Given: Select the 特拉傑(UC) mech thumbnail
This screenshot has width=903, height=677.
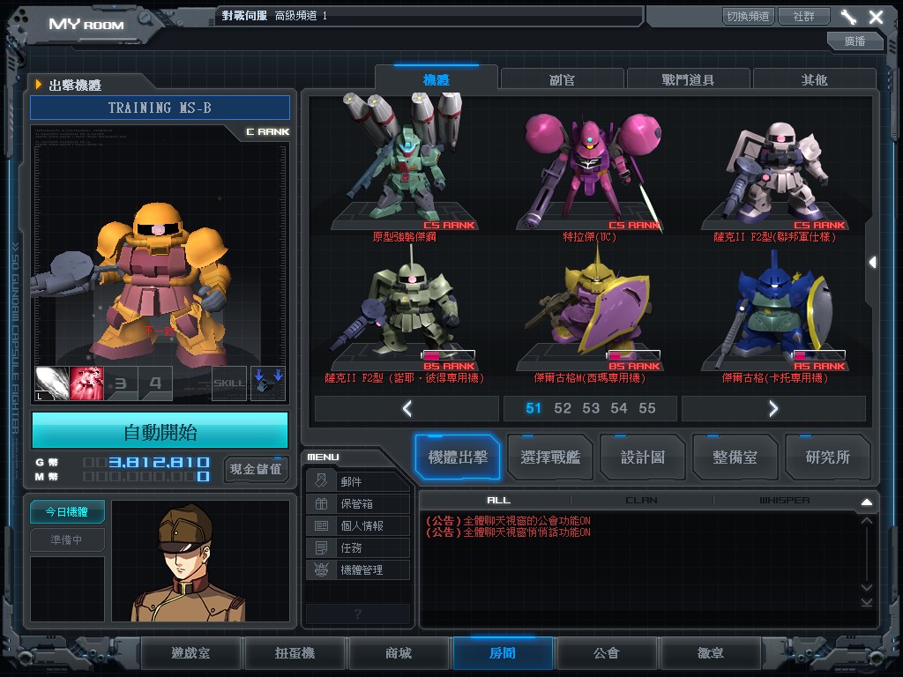Looking at the screenshot, I should coord(590,168).
